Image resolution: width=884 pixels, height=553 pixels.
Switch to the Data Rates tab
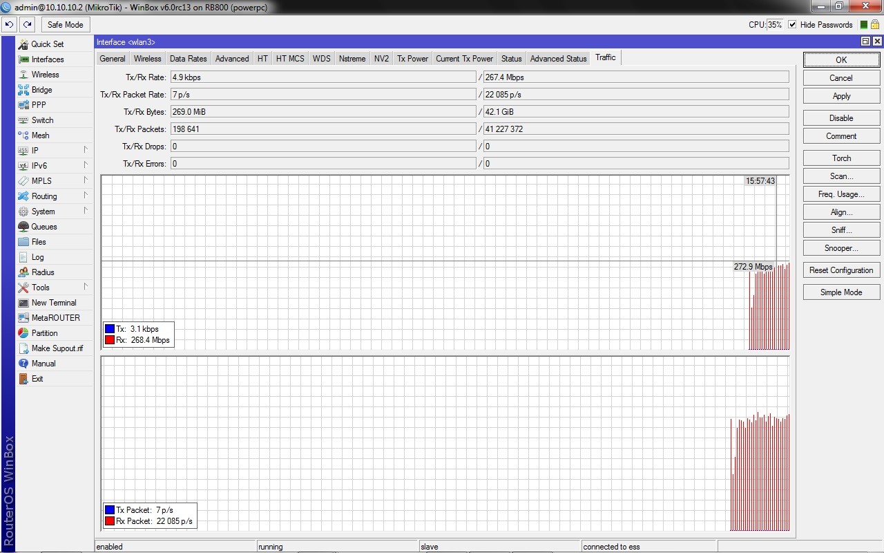tap(188, 59)
